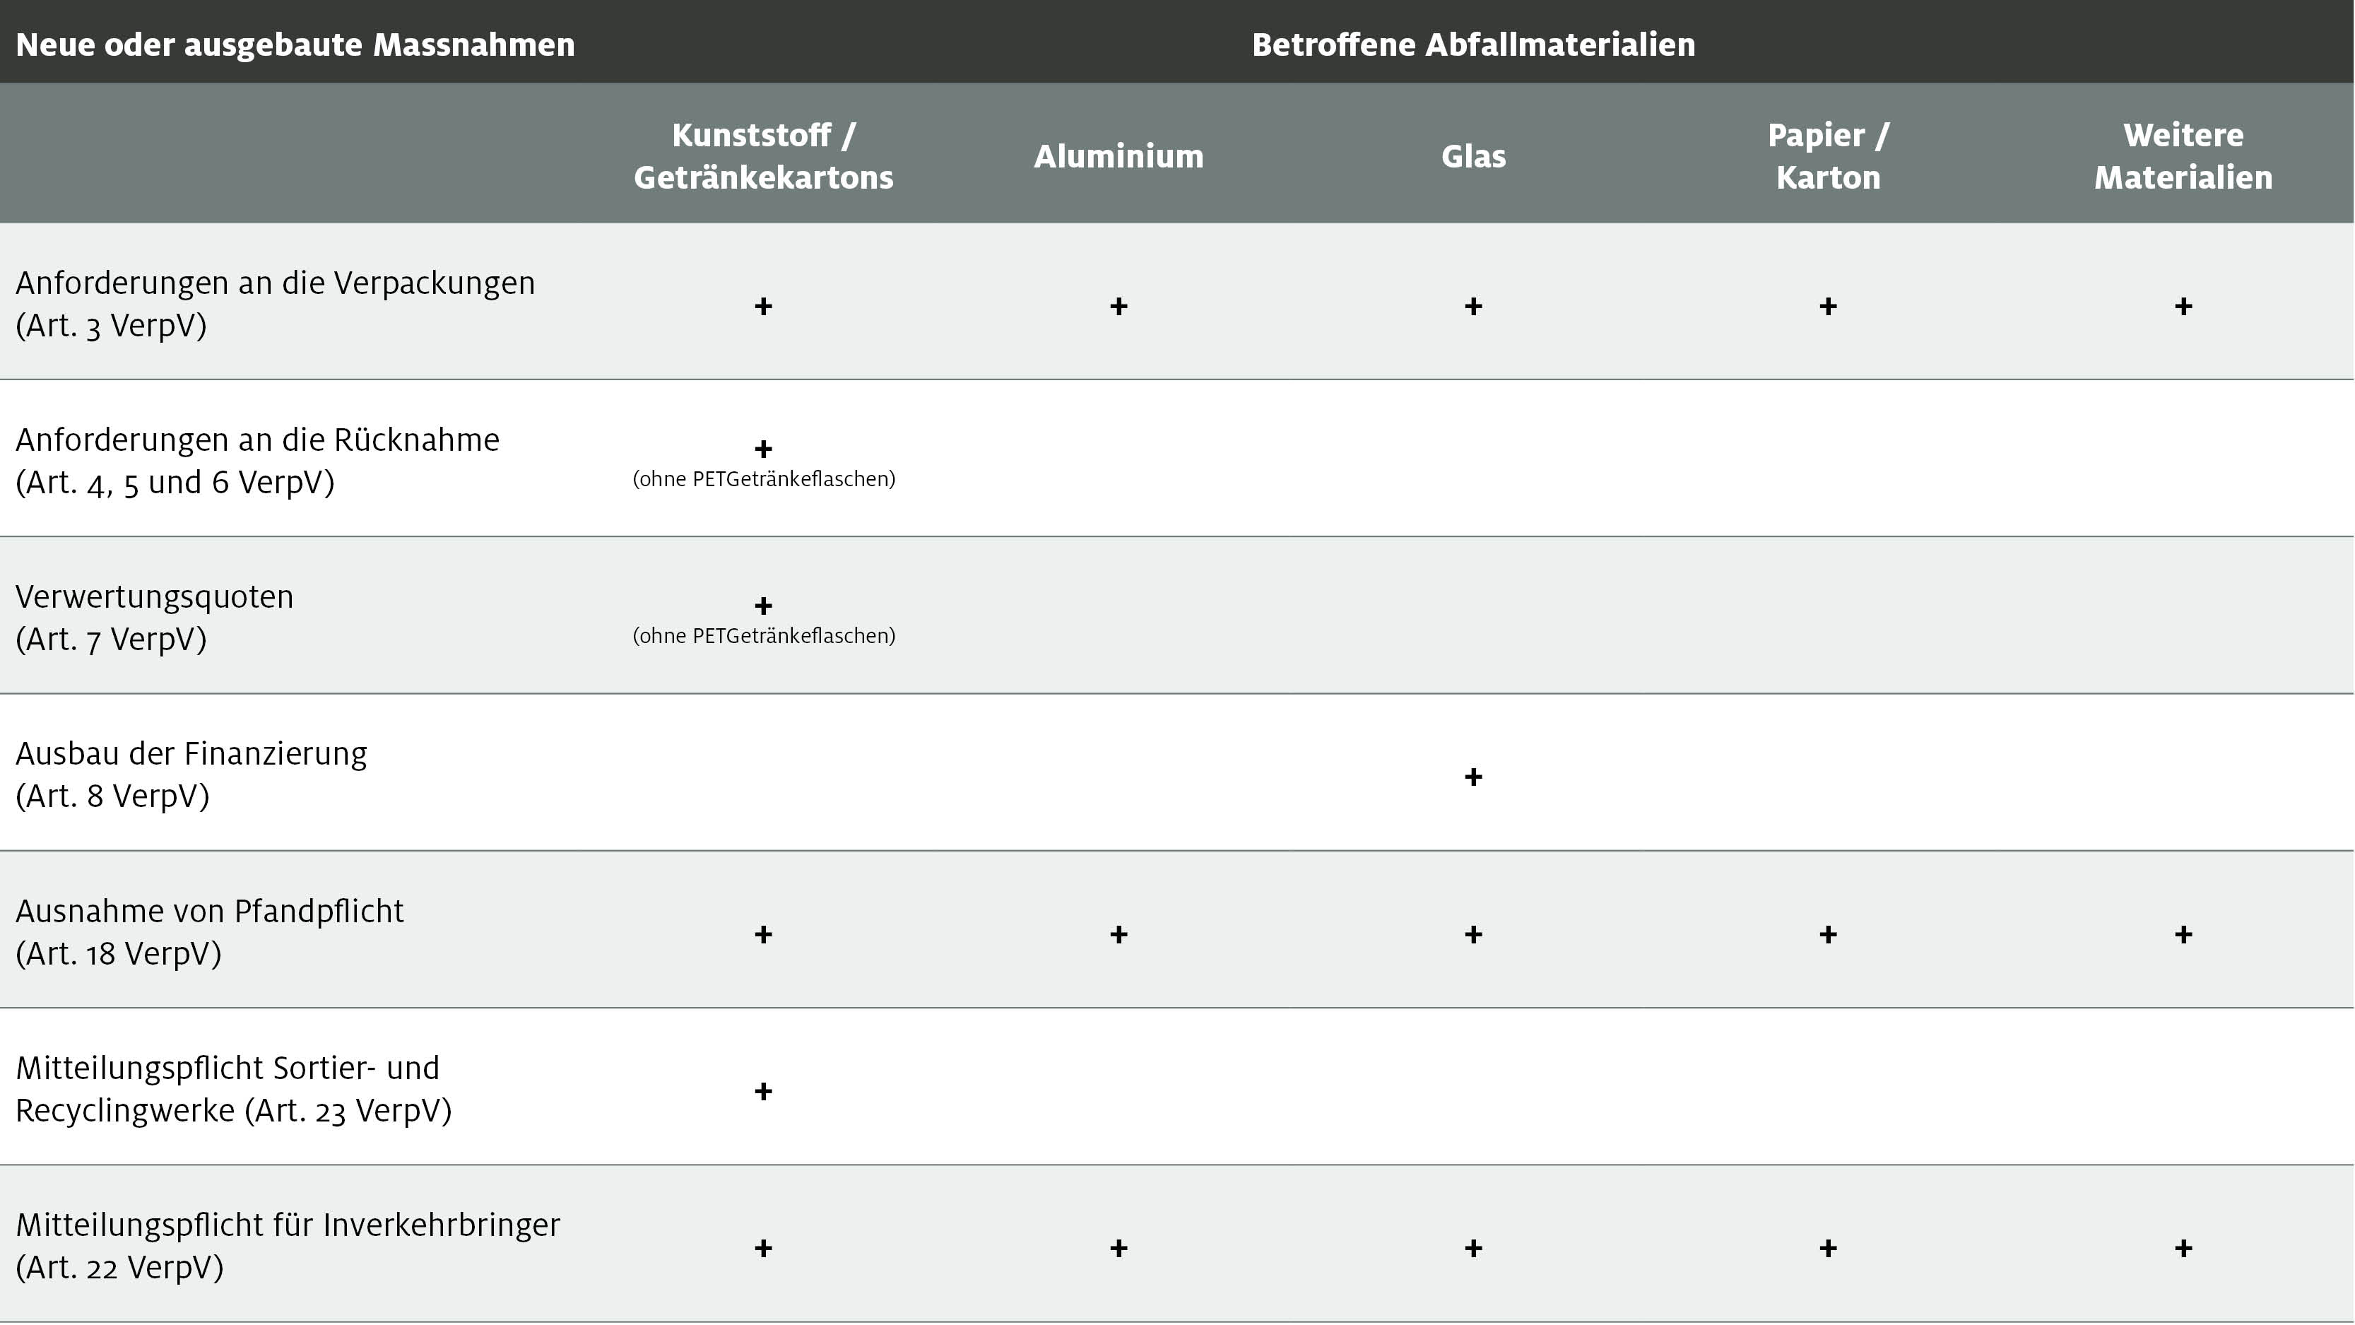The width and height of the screenshot is (2355, 1325).
Task: Click plus for Art. 22 under Weitere Materialien
Action: 2183,1248
